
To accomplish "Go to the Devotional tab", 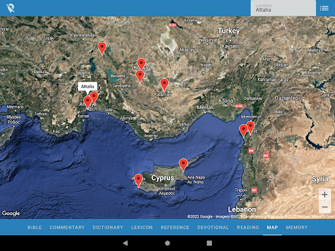I will tap(213, 227).
